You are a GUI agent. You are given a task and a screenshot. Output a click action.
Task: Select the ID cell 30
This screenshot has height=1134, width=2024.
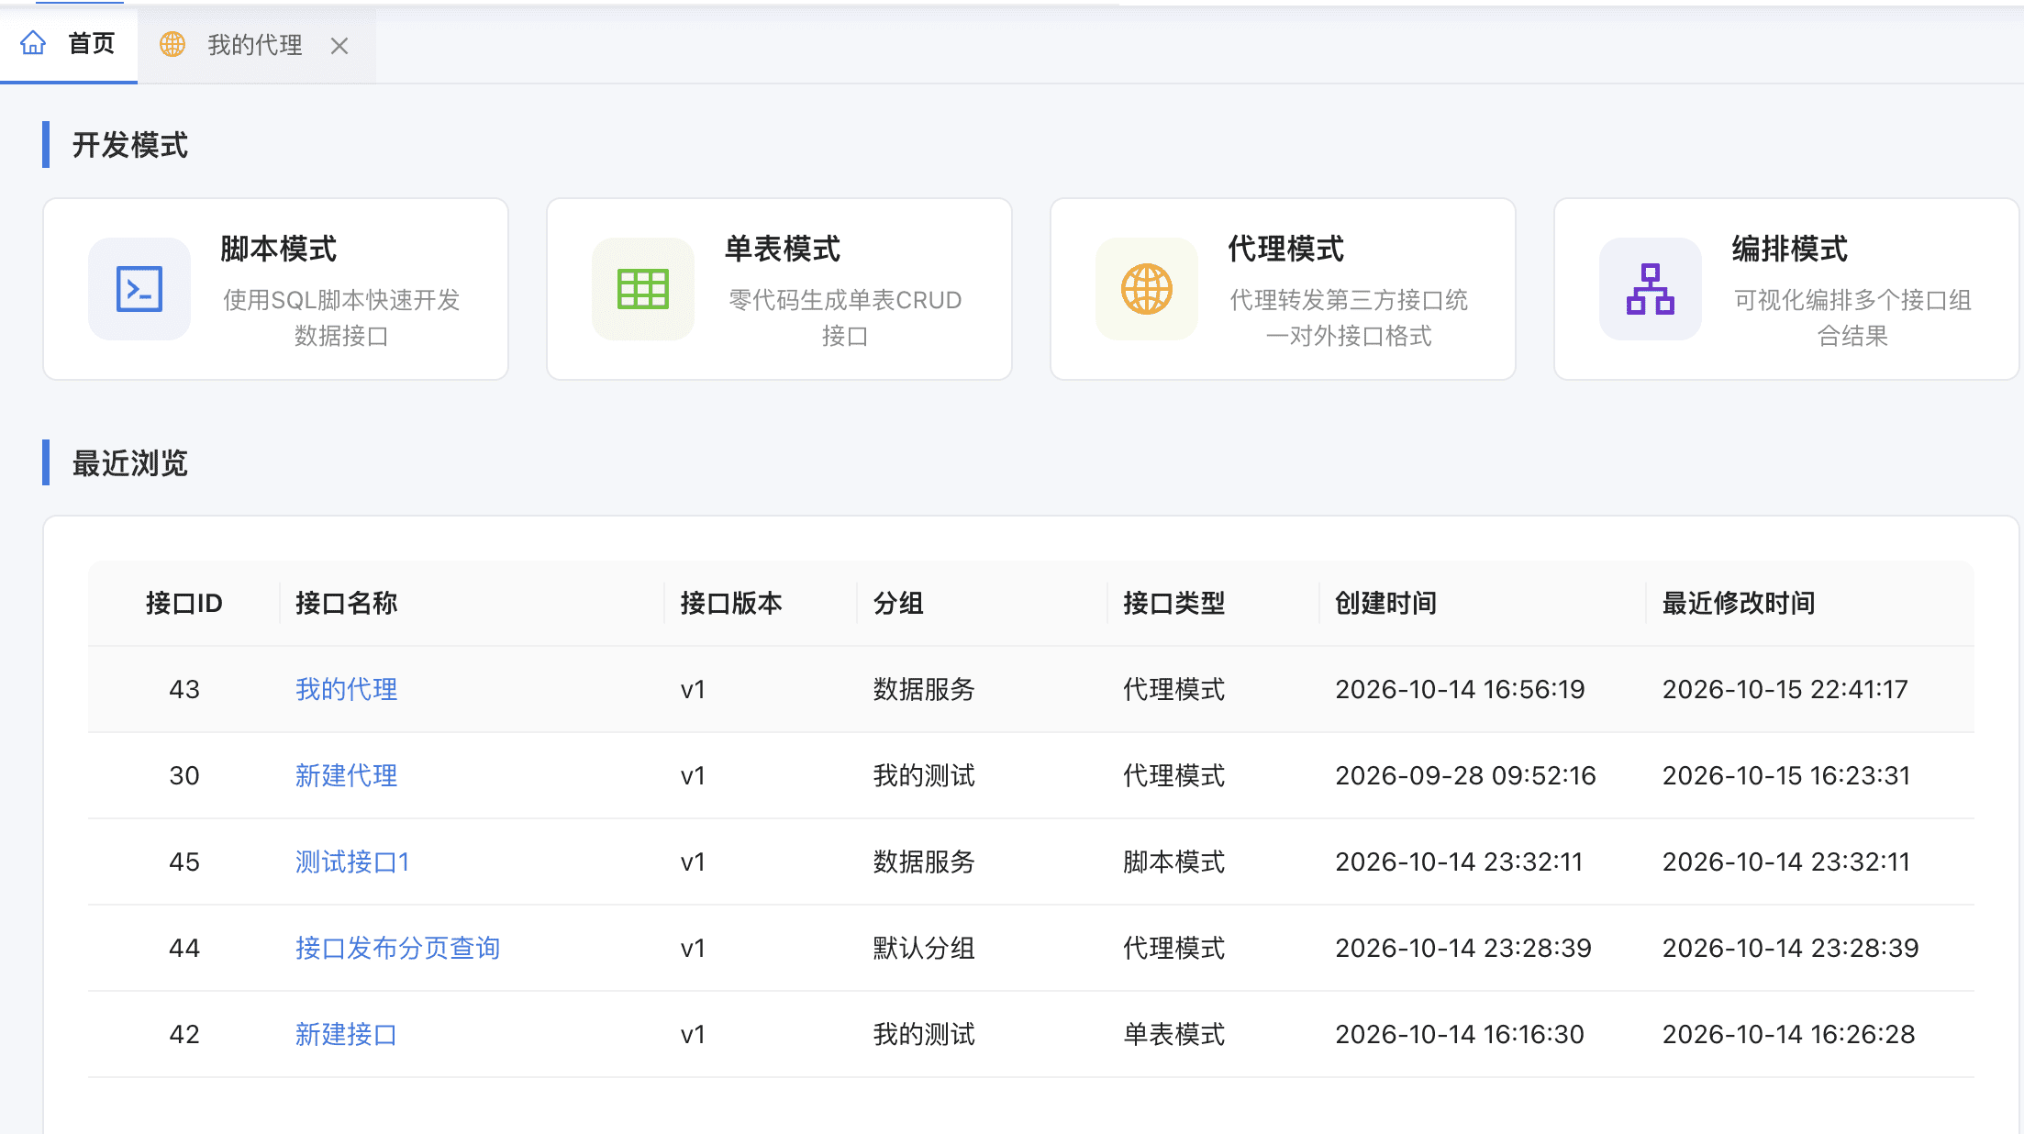tap(184, 775)
